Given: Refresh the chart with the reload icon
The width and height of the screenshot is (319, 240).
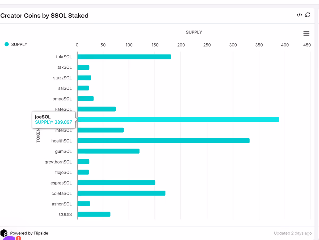Looking at the screenshot, I should point(308,15).
